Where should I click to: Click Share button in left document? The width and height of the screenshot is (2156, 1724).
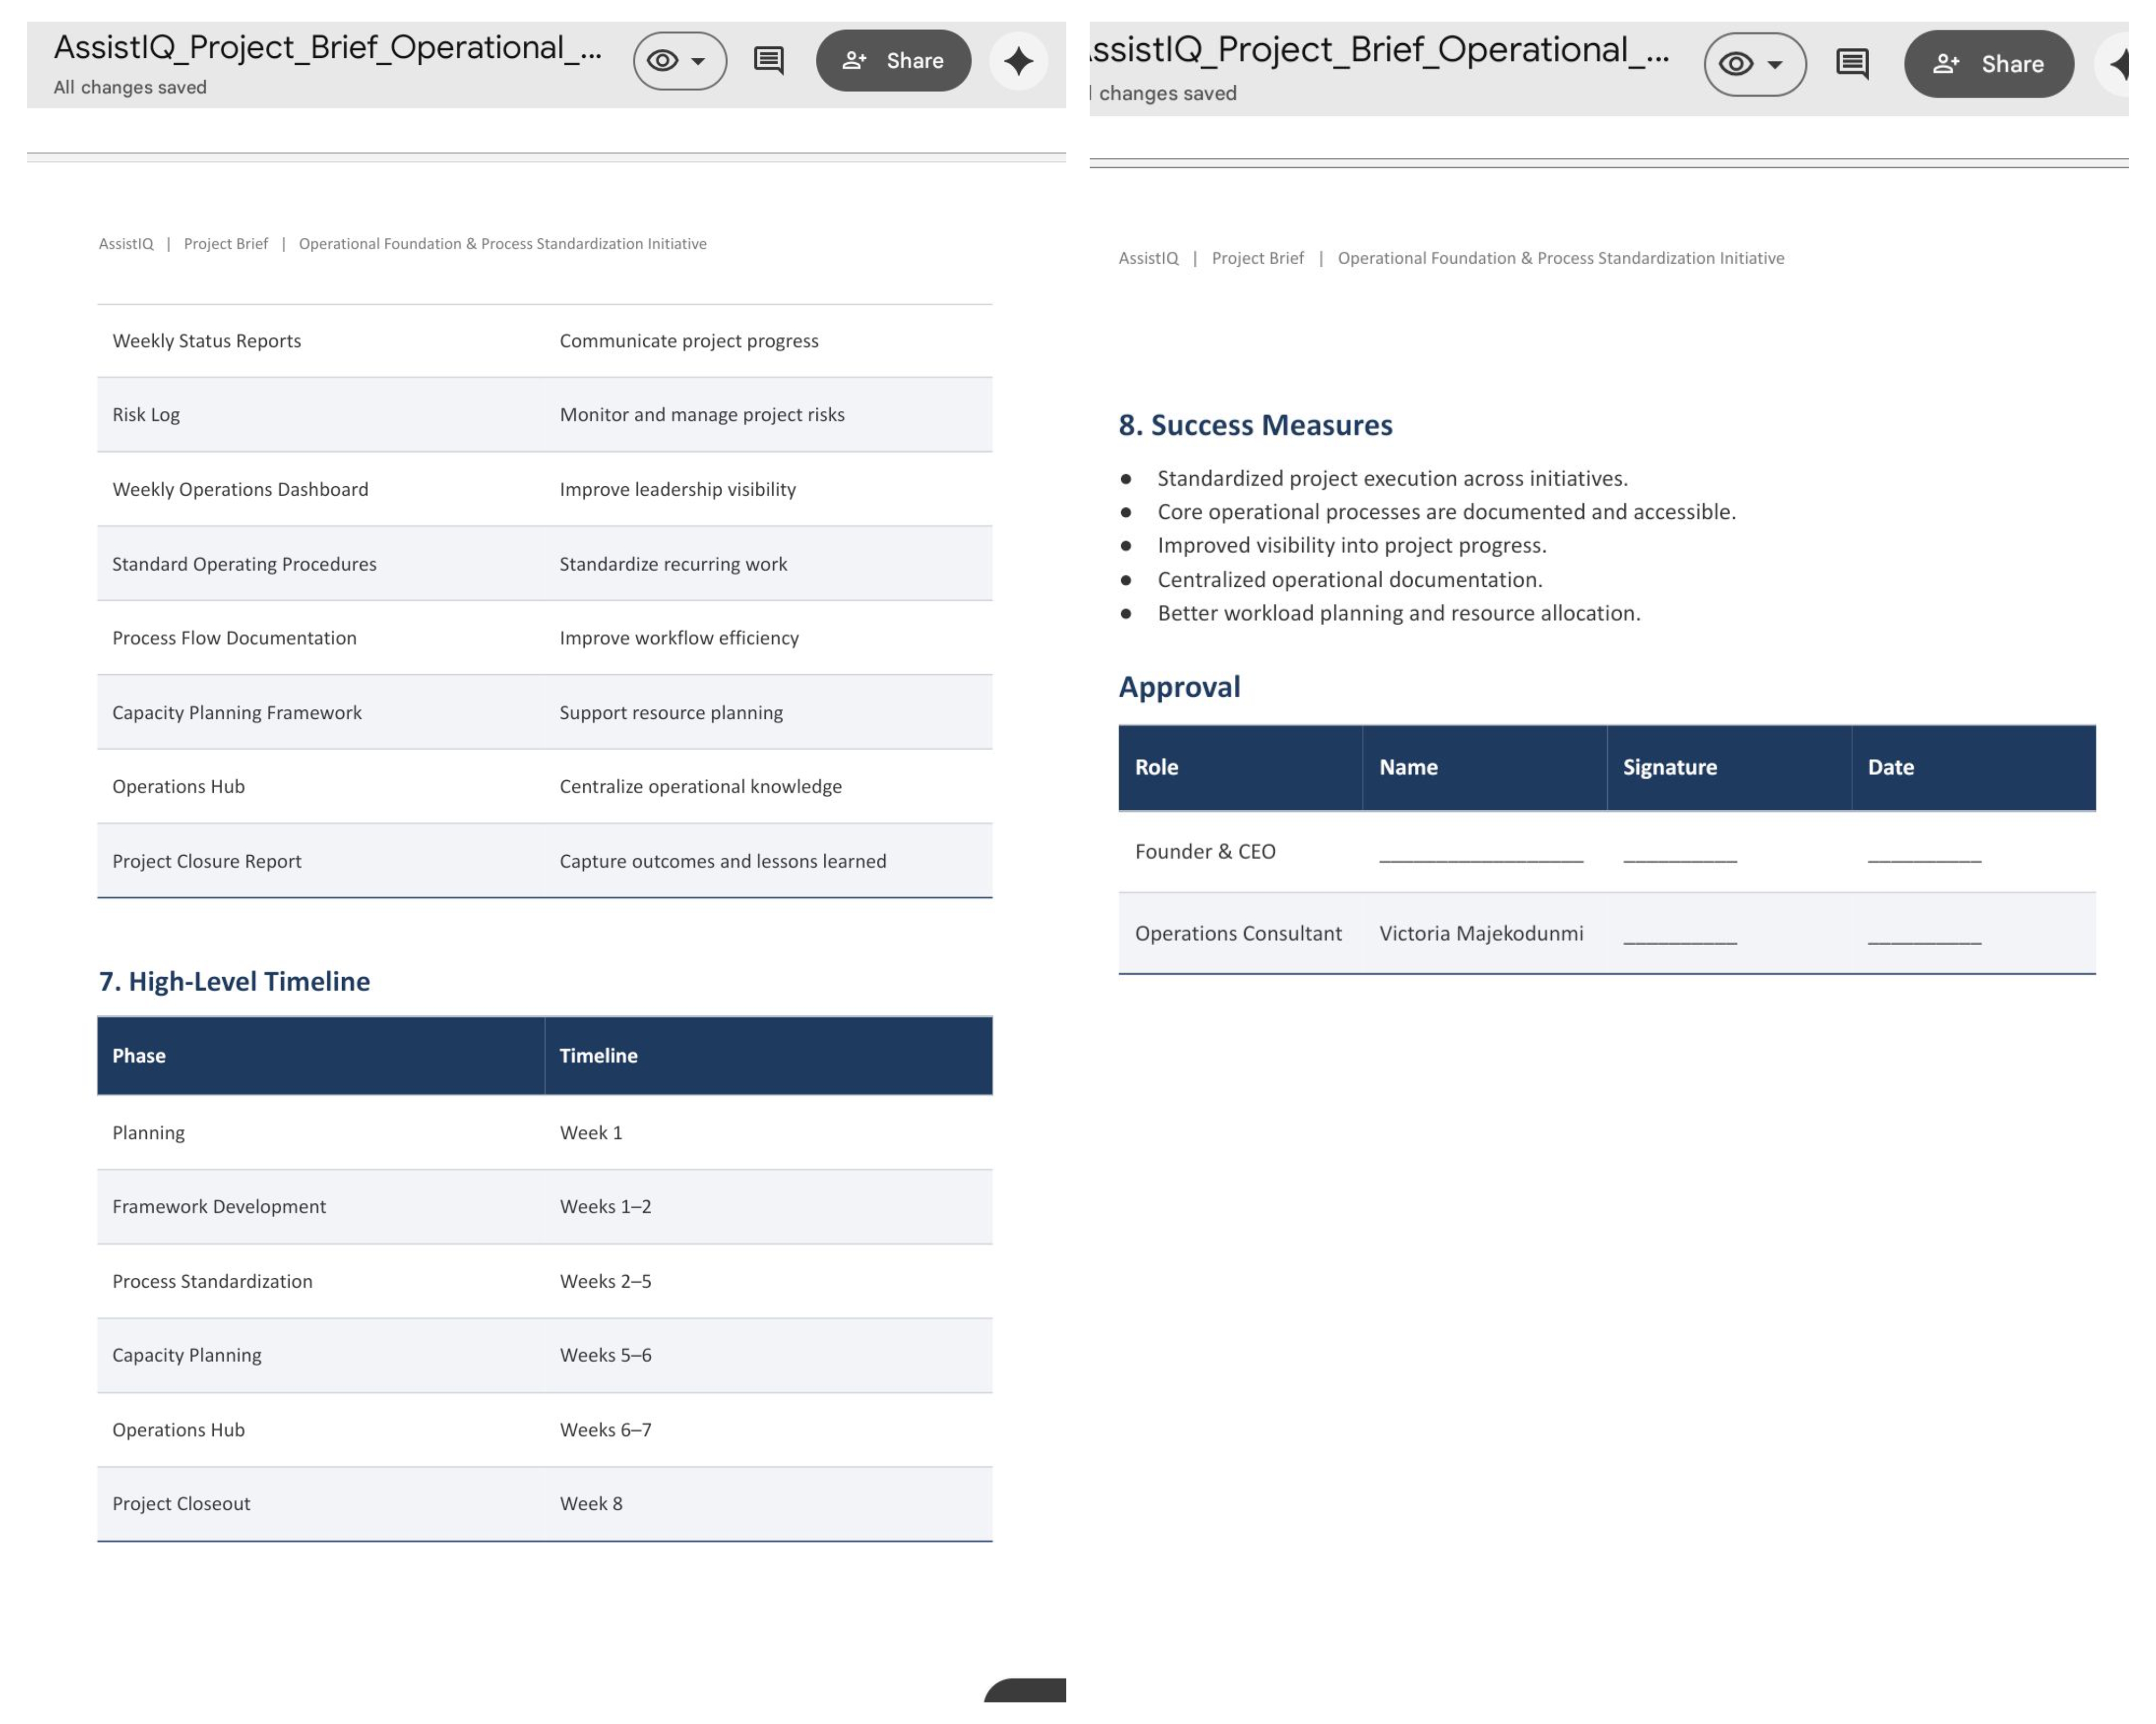(x=893, y=60)
